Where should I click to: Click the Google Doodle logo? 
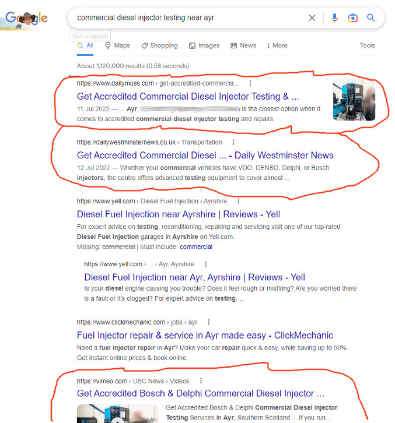pyautogui.click(x=24, y=19)
